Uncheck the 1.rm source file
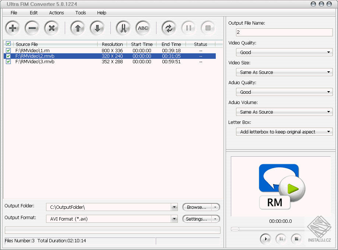 8,50
